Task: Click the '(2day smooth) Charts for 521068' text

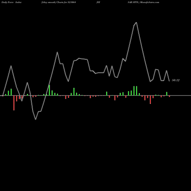Action: pos(58,2)
